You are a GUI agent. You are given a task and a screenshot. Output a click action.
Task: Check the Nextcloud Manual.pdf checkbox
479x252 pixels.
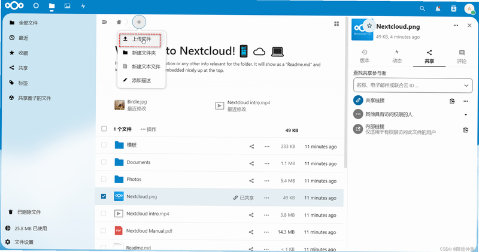103,230
